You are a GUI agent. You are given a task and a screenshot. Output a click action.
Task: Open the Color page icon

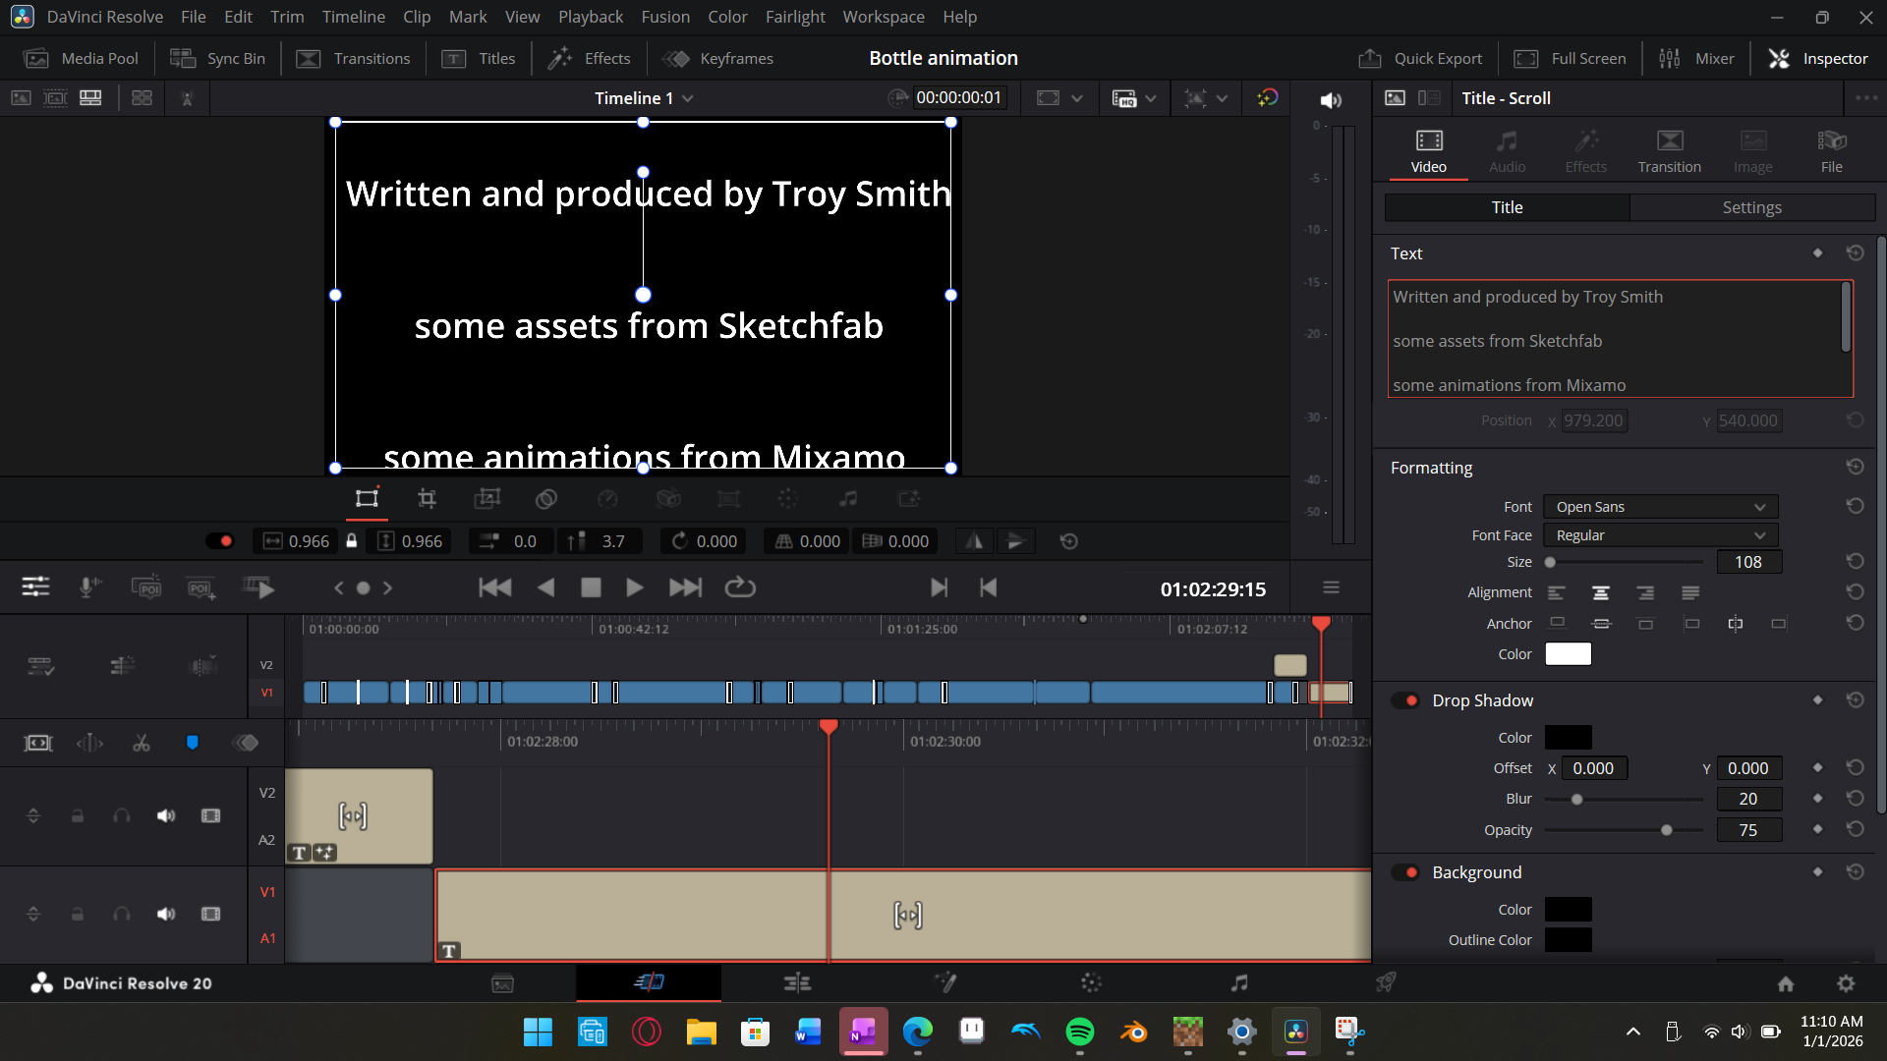(x=1091, y=982)
